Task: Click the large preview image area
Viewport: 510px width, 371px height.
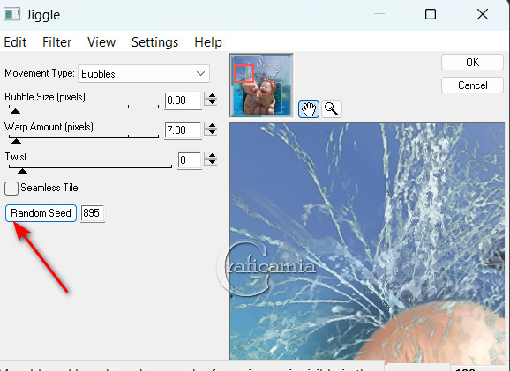Action: 367,241
